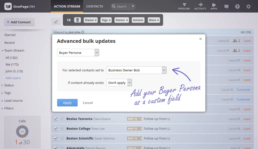Remove the Job title filter
The width and height of the screenshot is (258, 149).
click(x=83, y=32)
